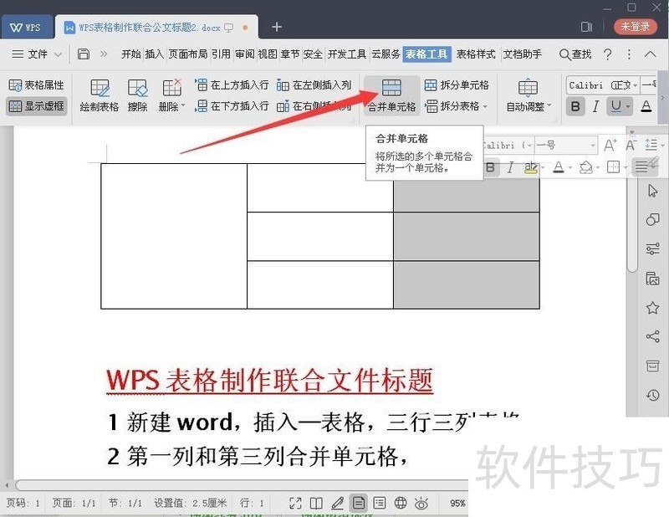The height and width of the screenshot is (517, 669).
Task: Open the Insert (插入) tab
Action: [154, 54]
